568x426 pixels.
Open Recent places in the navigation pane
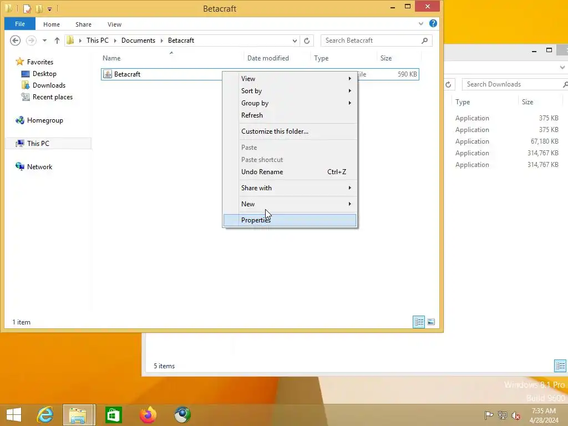(53, 97)
